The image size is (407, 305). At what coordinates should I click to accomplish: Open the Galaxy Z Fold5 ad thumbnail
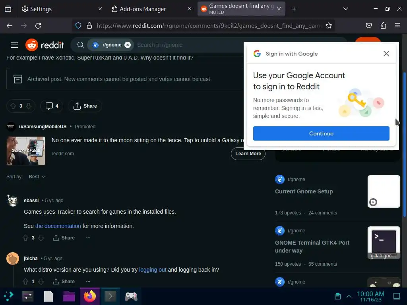[x=26, y=151]
